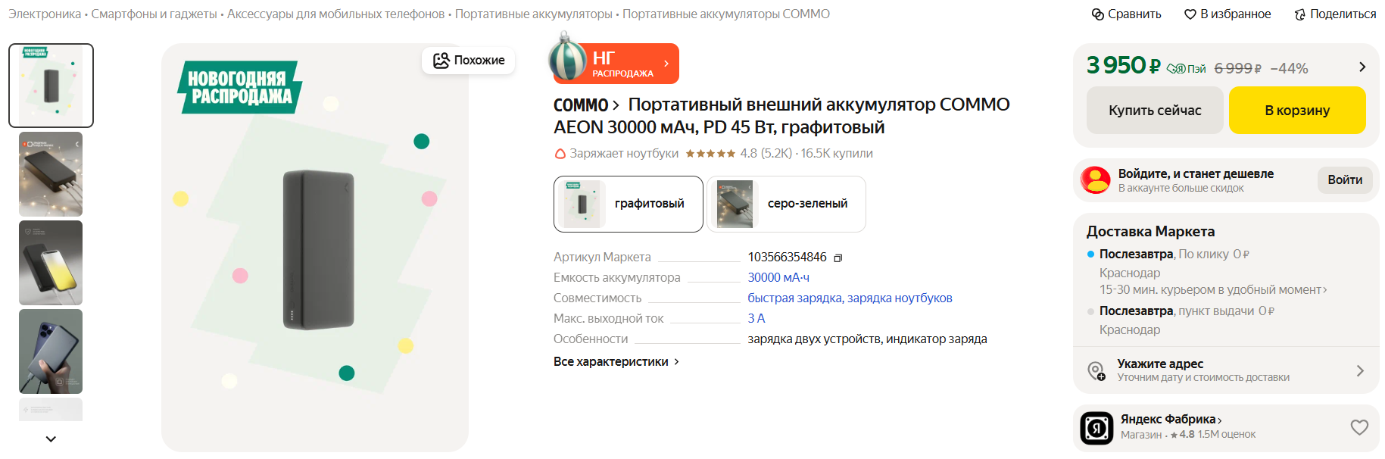Favorite the Яндекс Фабрика store heart
The width and height of the screenshot is (1385, 459).
pyautogui.click(x=1359, y=427)
